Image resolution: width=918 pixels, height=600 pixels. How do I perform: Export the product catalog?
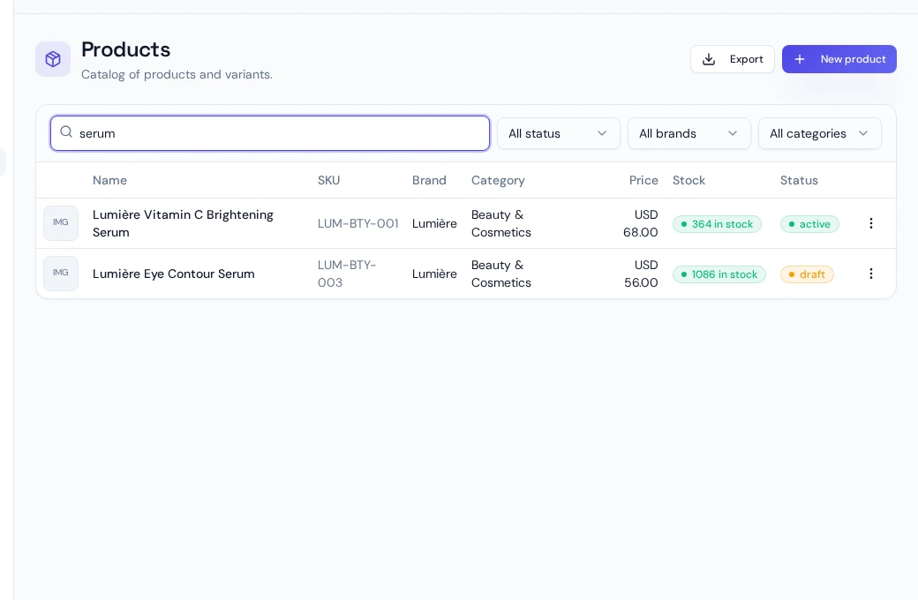click(x=732, y=59)
